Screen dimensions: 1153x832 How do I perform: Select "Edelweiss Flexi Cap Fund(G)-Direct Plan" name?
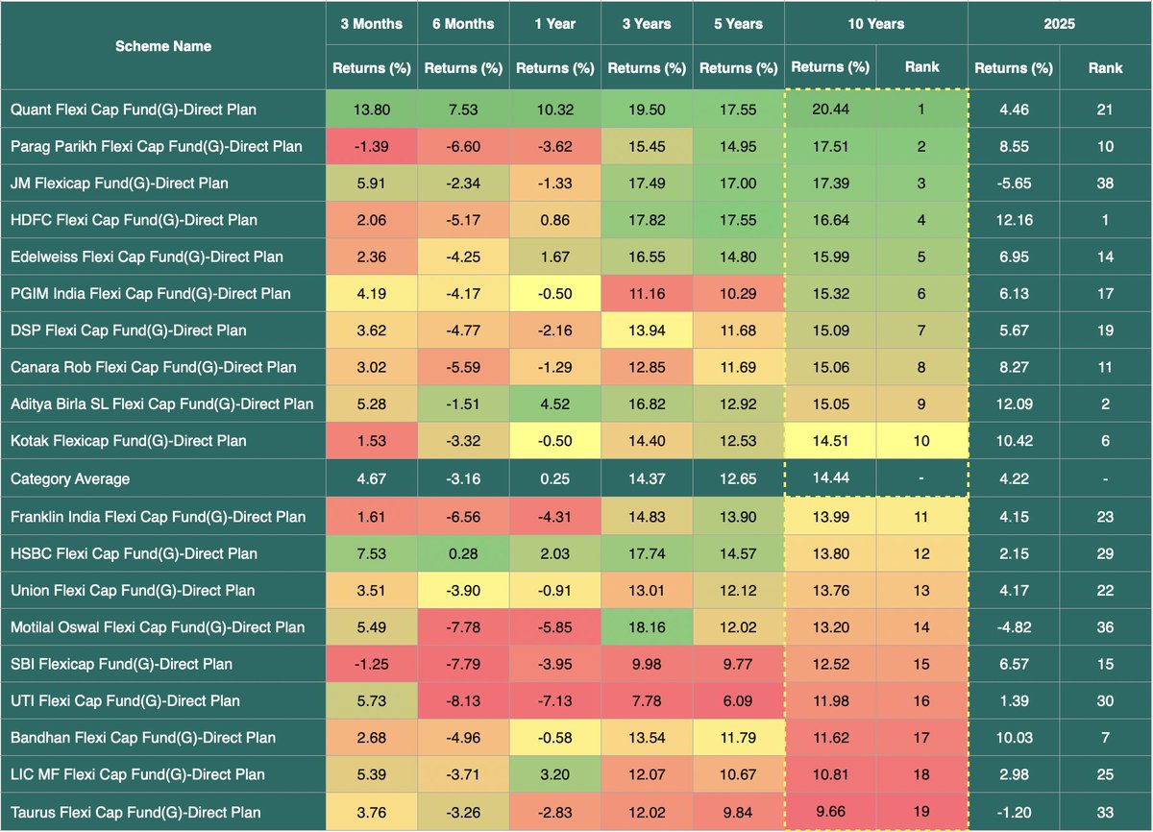tap(146, 257)
